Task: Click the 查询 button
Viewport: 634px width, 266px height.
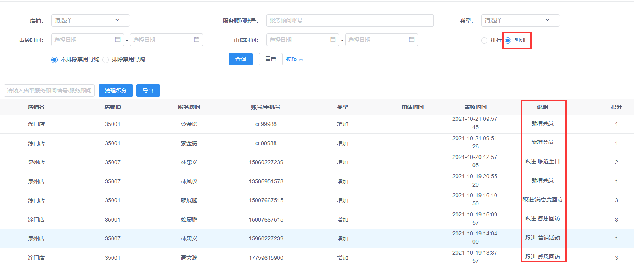Action: (240, 59)
